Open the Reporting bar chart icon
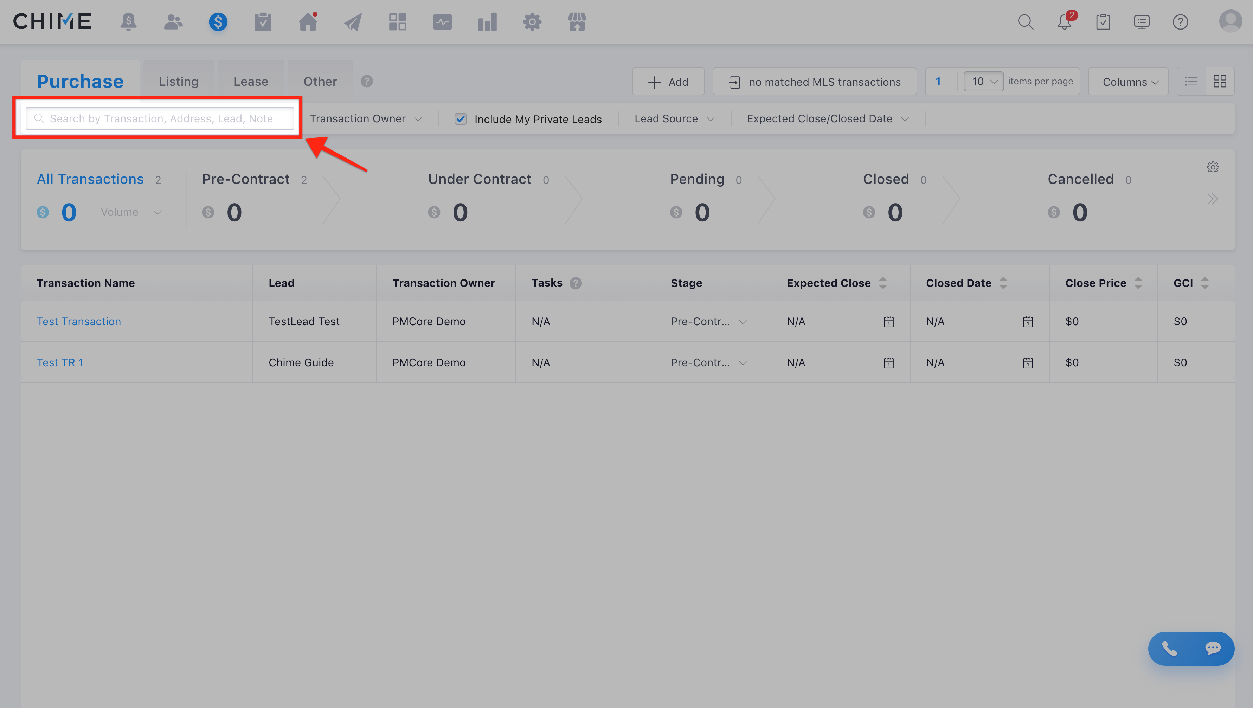Screen dimensions: 1253x708 tap(487, 22)
